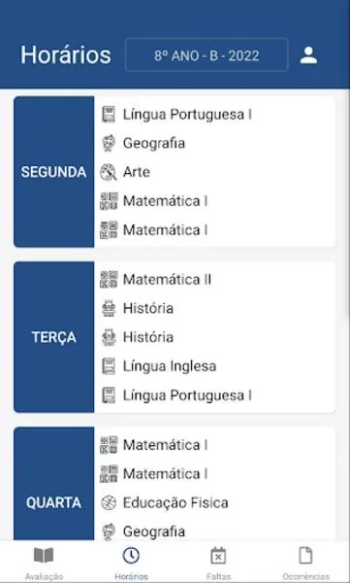Screen dimensions: 350x583
Task: Open the Ocorrências tab
Action: pos(305,563)
